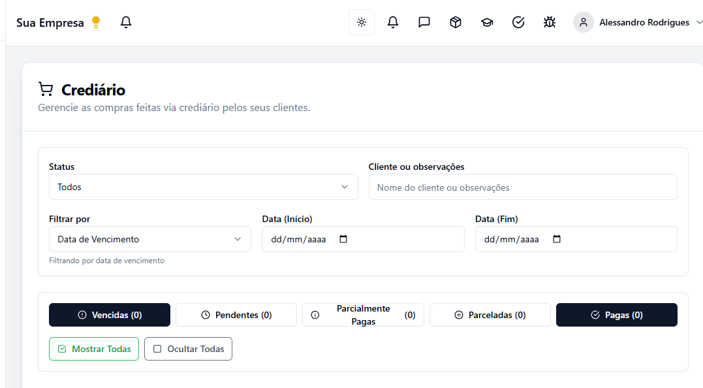Click the checkmark circle icon in header

pos(518,22)
